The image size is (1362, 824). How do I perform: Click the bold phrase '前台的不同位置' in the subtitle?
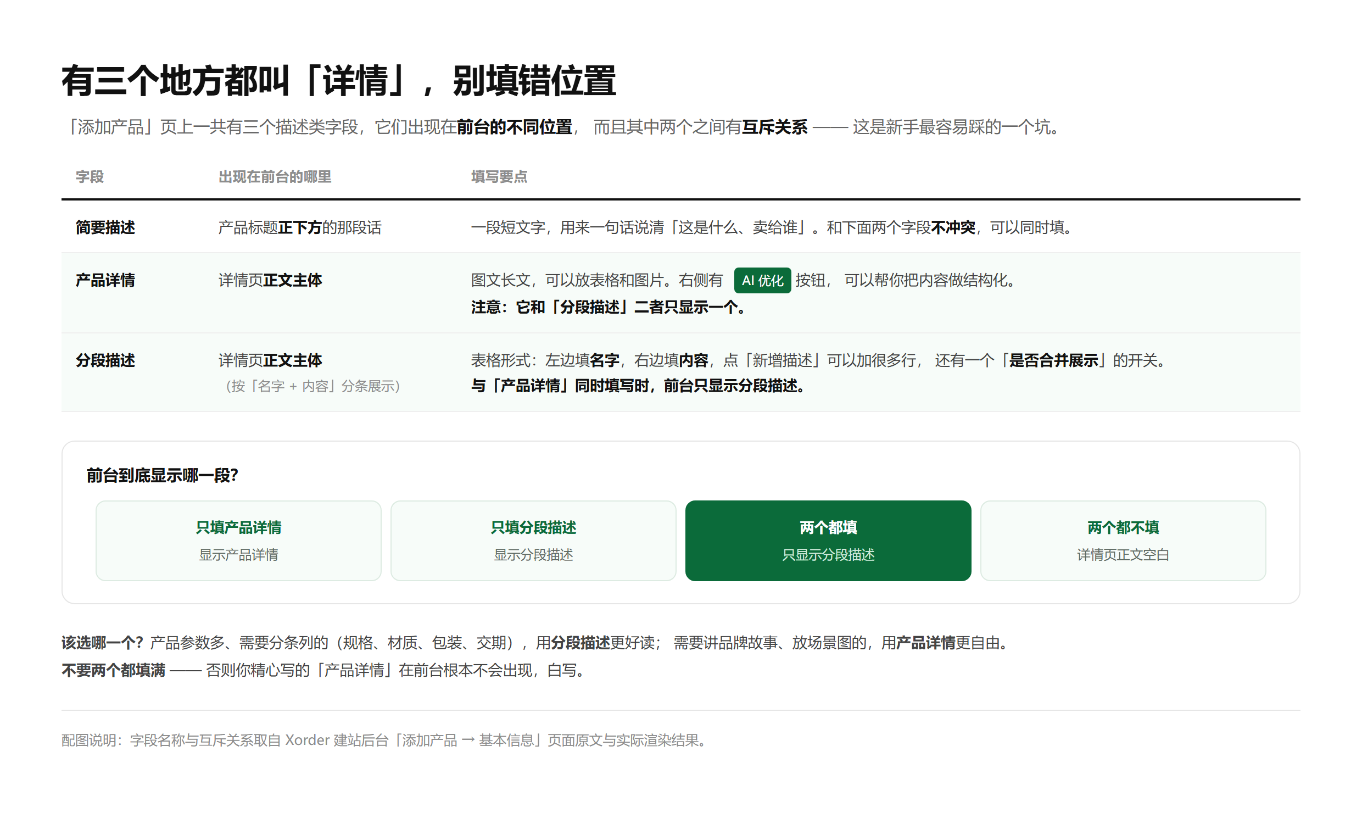(514, 127)
